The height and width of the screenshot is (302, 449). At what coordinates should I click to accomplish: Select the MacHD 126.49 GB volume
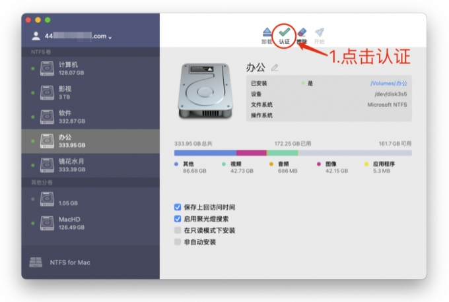coord(90,223)
